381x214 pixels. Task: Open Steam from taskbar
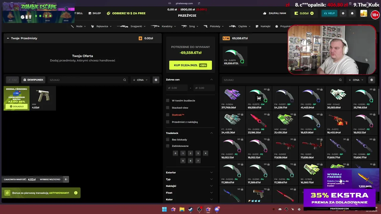point(190,209)
